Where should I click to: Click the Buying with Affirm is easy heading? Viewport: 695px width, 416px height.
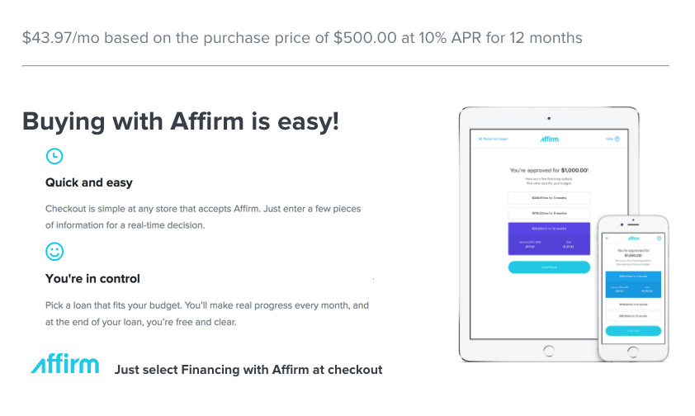click(x=181, y=121)
